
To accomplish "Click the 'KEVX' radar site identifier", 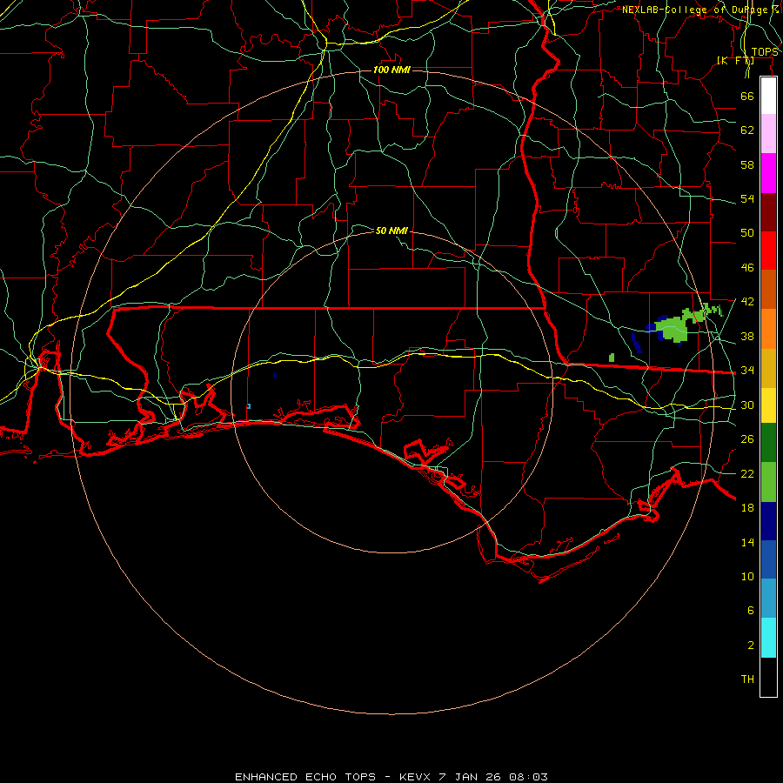I will [414, 777].
